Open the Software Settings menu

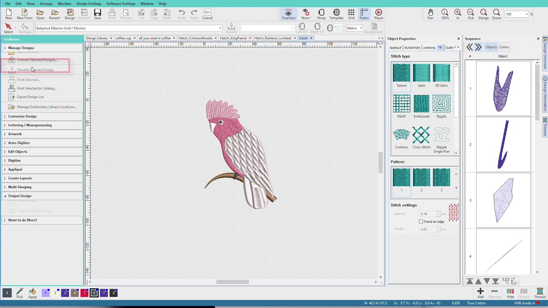(x=121, y=3)
